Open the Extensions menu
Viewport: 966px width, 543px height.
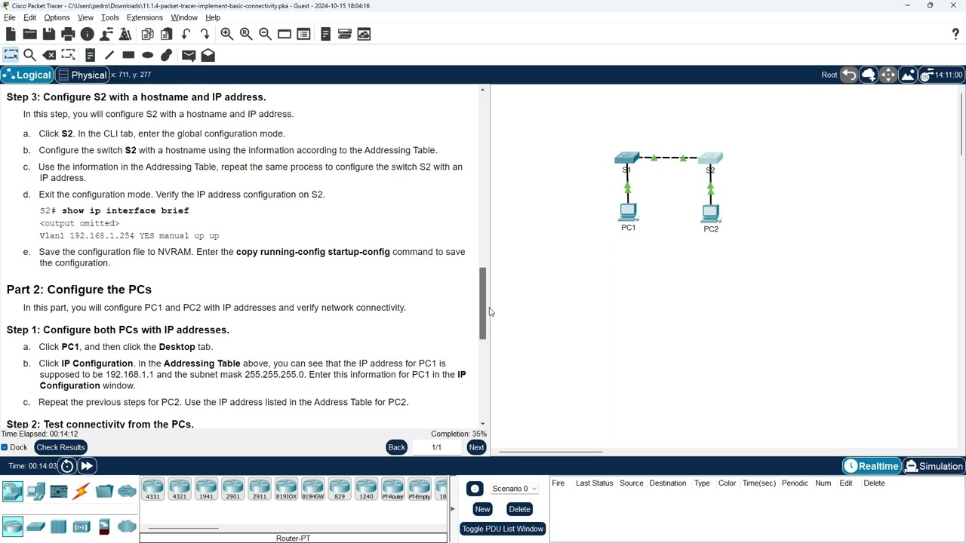[144, 17]
